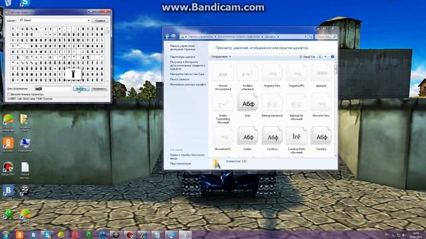Viewport: 426px width, 239px height.
Task: Click the back arrow in Fonts window
Action: coord(167,37)
